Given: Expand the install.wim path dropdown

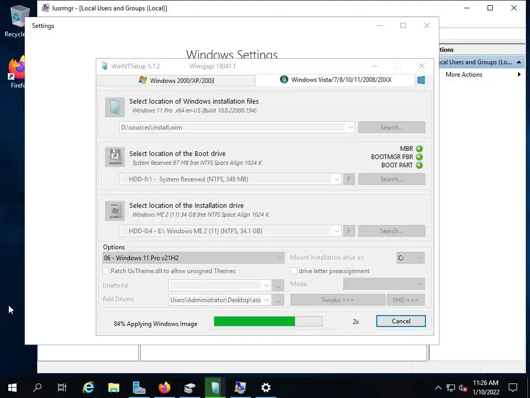Looking at the screenshot, I should [x=350, y=127].
